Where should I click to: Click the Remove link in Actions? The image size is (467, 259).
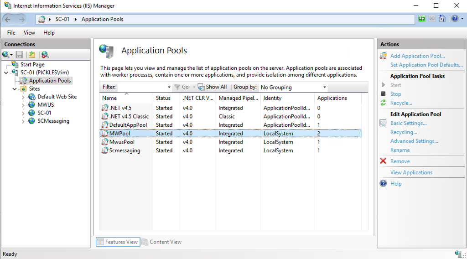tap(400, 161)
